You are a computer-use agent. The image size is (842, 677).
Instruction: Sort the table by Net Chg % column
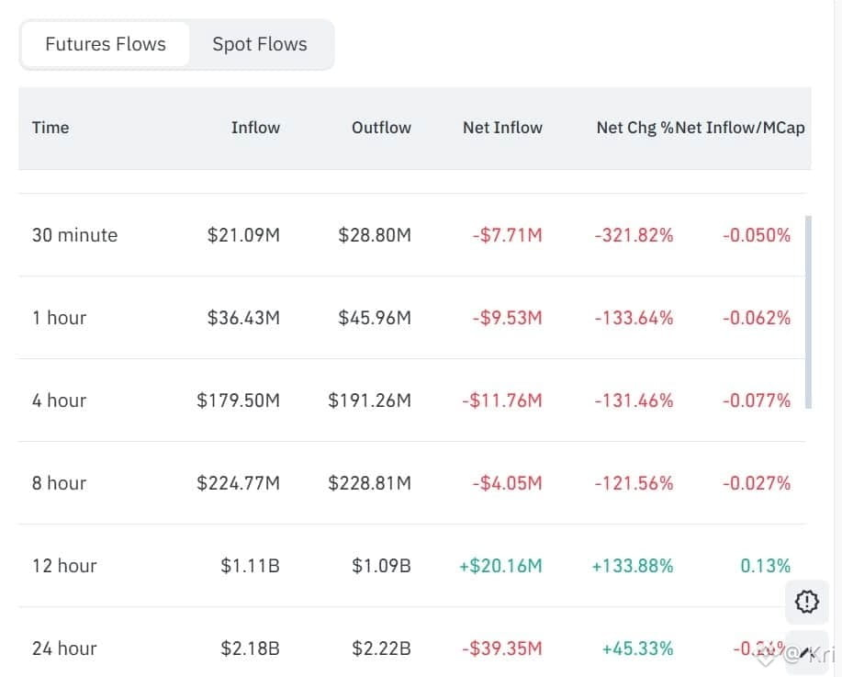coord(633,128)
